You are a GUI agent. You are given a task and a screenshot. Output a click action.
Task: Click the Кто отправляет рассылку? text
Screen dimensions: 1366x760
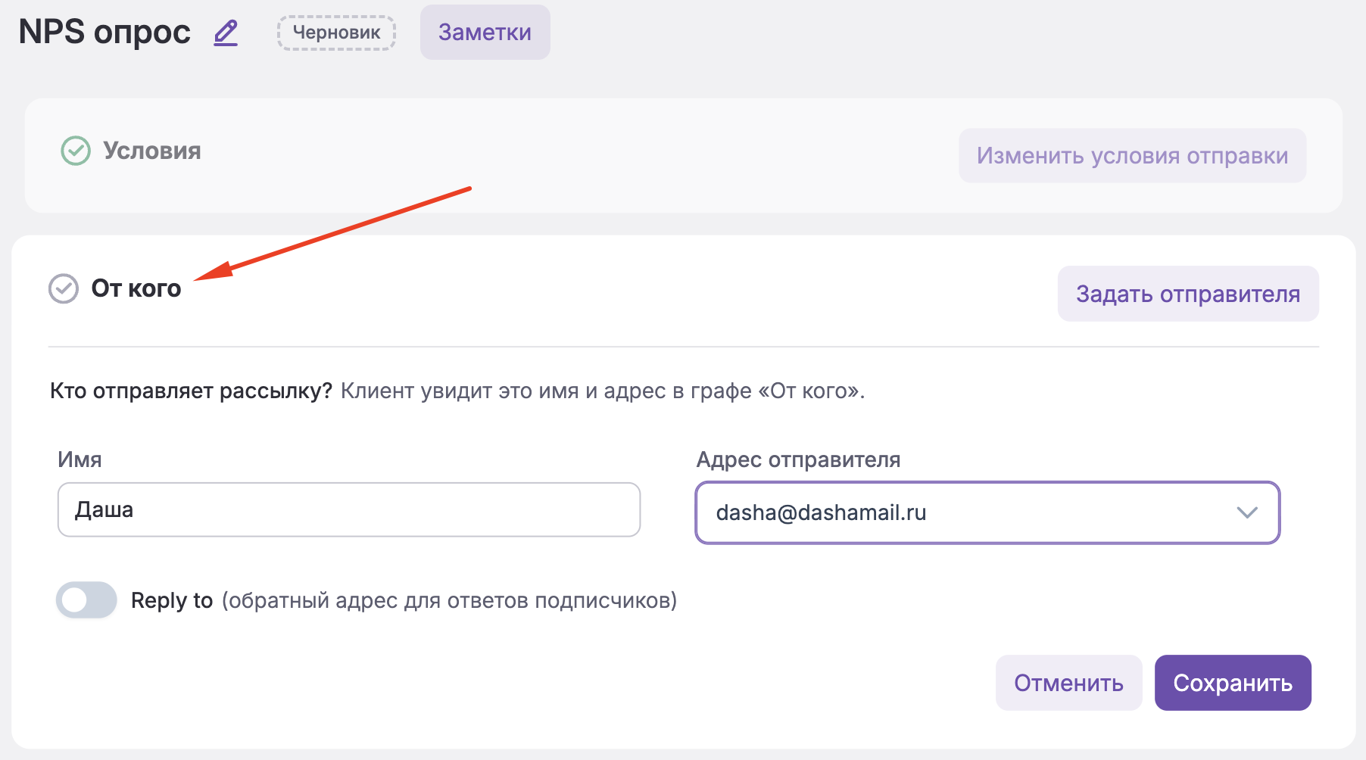(192, 391)
